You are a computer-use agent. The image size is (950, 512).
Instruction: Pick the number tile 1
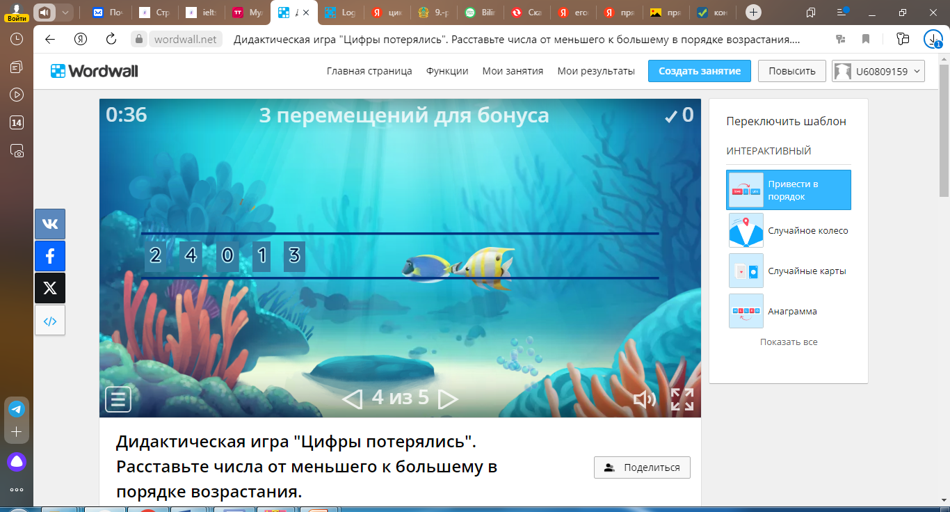[x=261, y=256]
